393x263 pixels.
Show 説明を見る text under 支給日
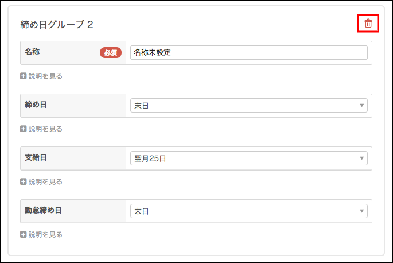click(45, 181)
